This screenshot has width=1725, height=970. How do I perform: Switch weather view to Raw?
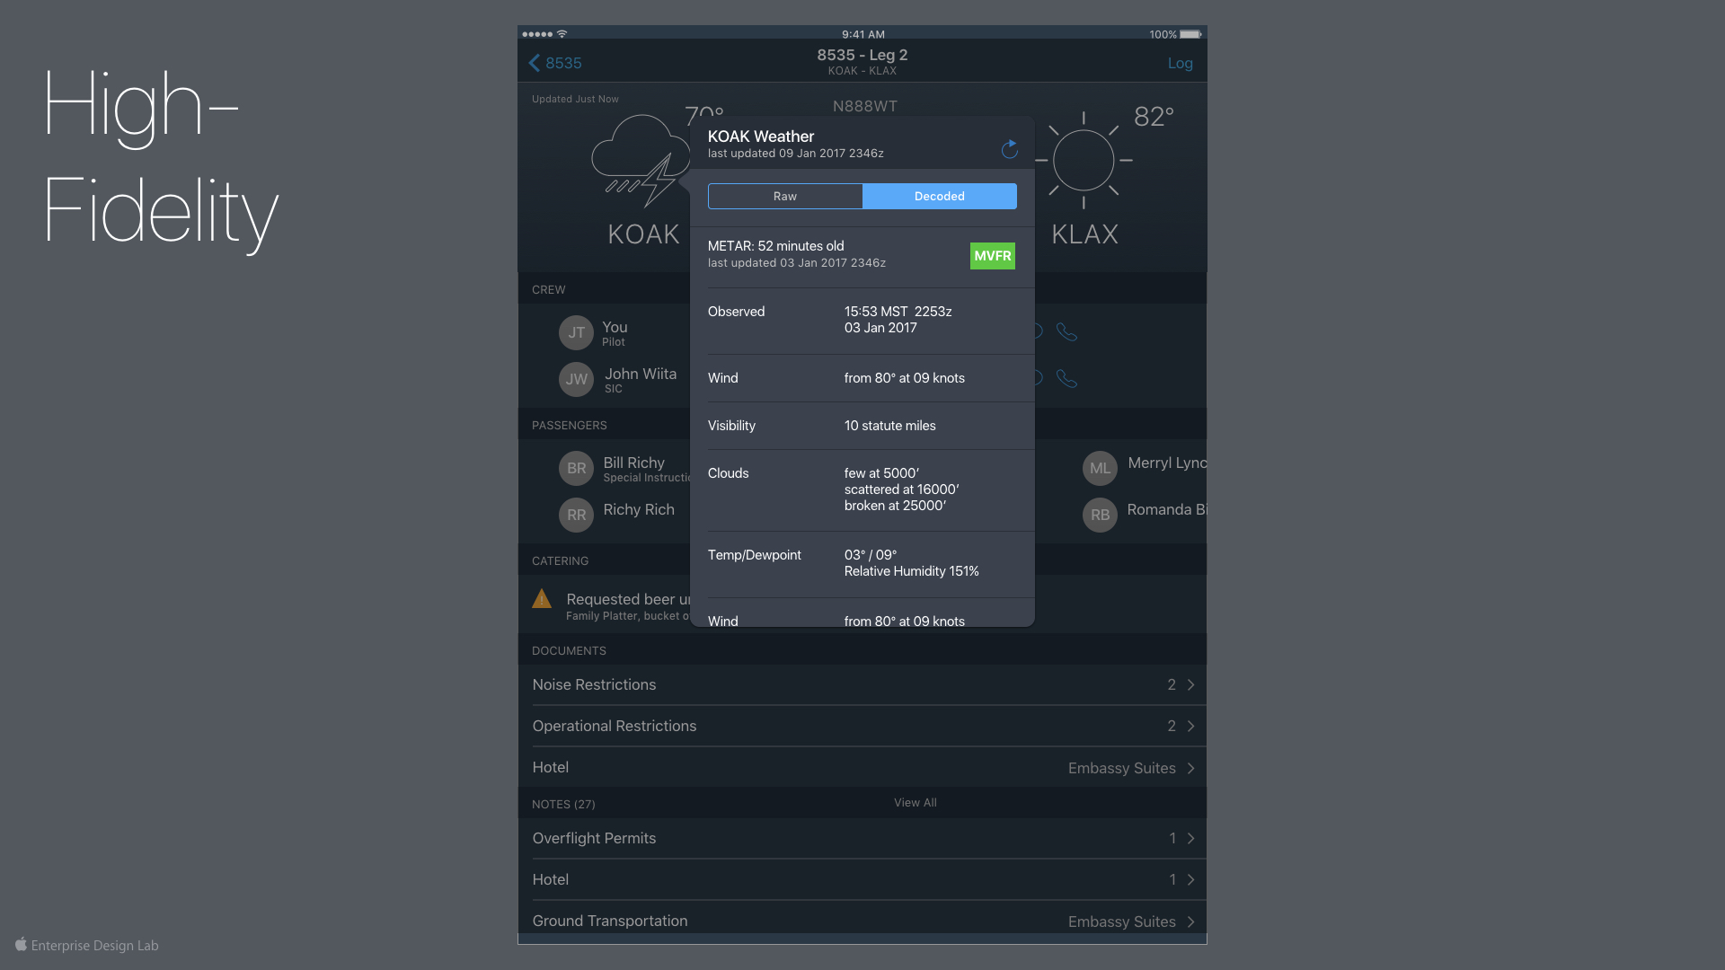click(785, 197)
